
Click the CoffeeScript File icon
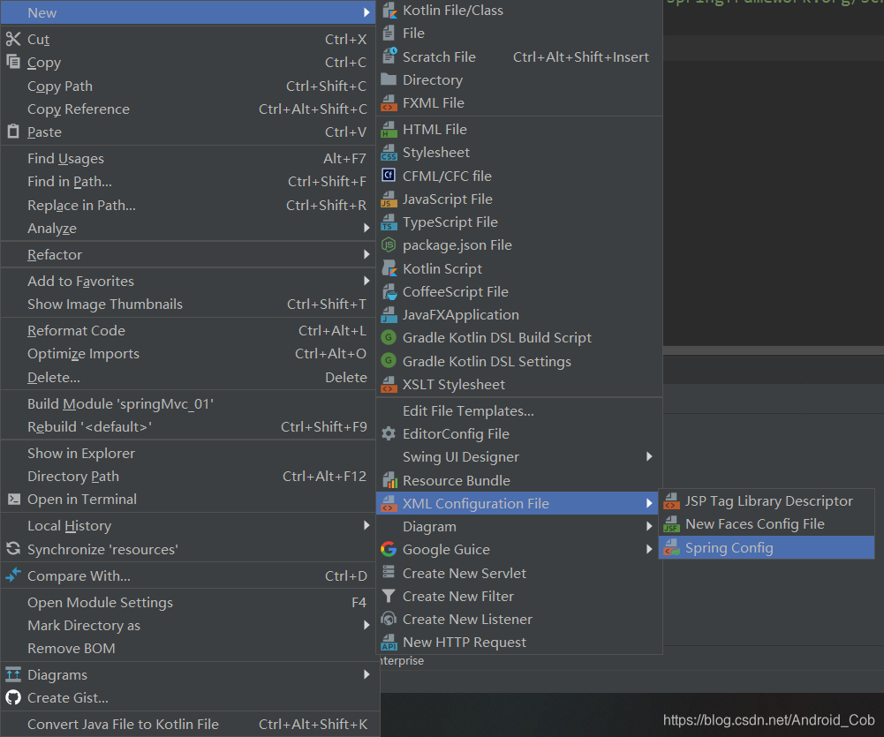389,291
